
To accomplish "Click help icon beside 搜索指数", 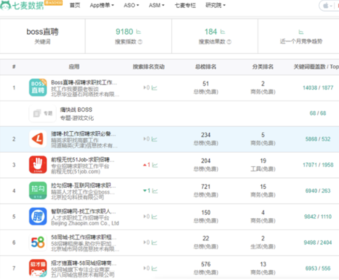I will (140, 42).
